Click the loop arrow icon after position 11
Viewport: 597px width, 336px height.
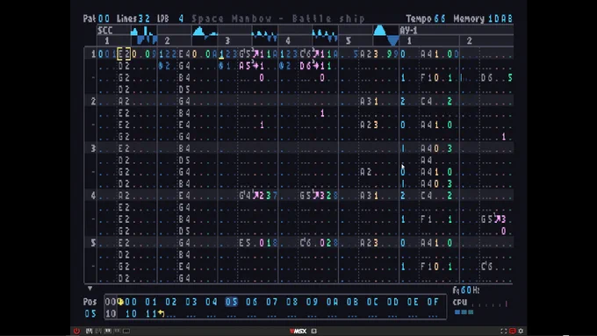pos(161,313)
